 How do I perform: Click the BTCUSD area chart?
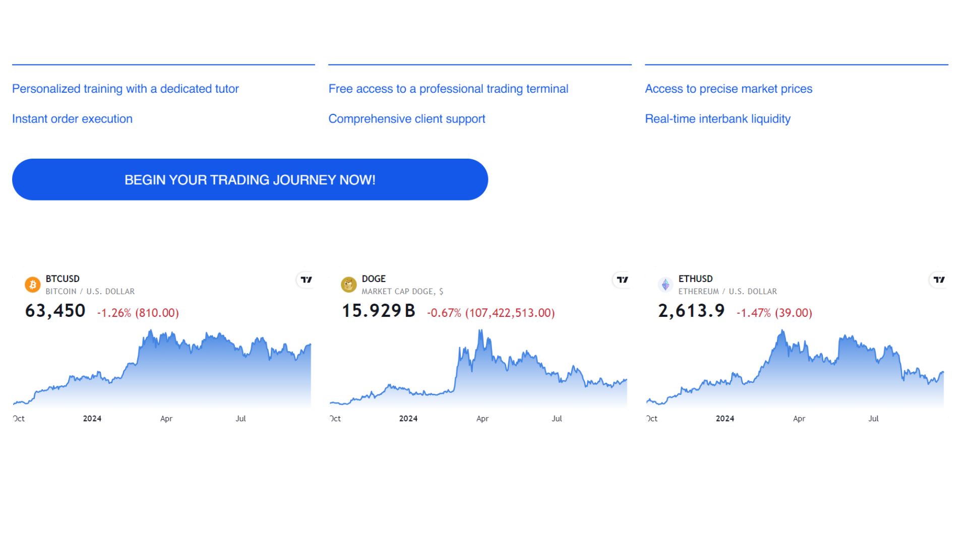(x=162, y=368)
